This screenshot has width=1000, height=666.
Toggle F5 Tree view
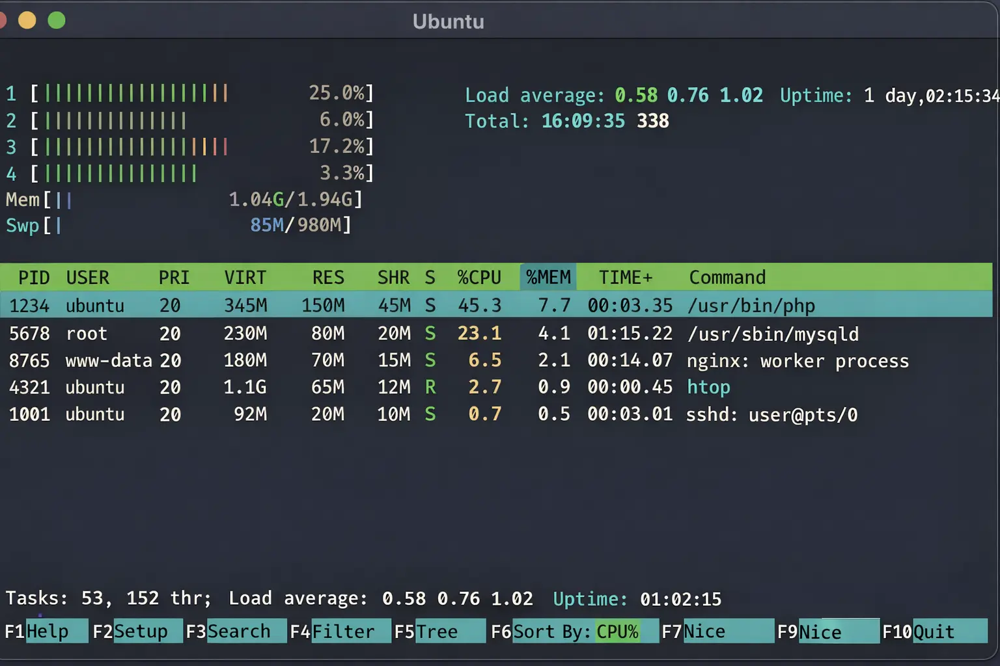pyautogui.click(x=439, y=632)
